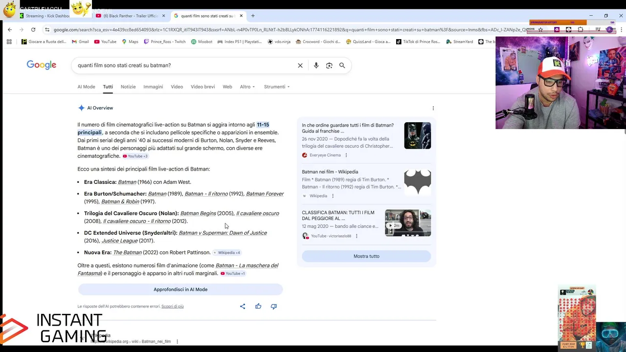Open Video brevi tab
This screenshot has height=352, width=626.
tap(203, 87)
